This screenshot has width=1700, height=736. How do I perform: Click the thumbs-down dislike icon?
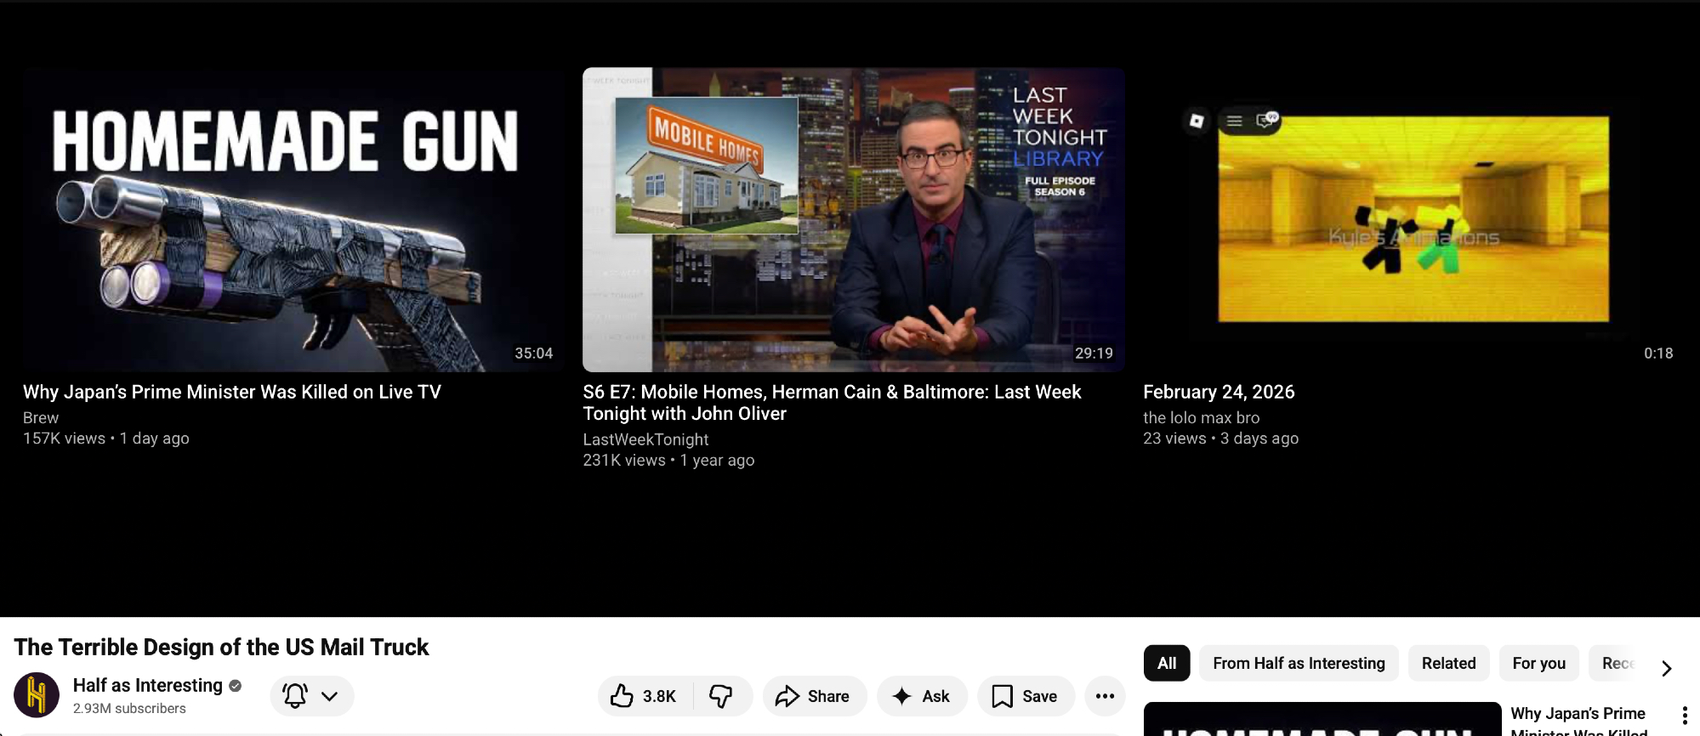point(721,696)
